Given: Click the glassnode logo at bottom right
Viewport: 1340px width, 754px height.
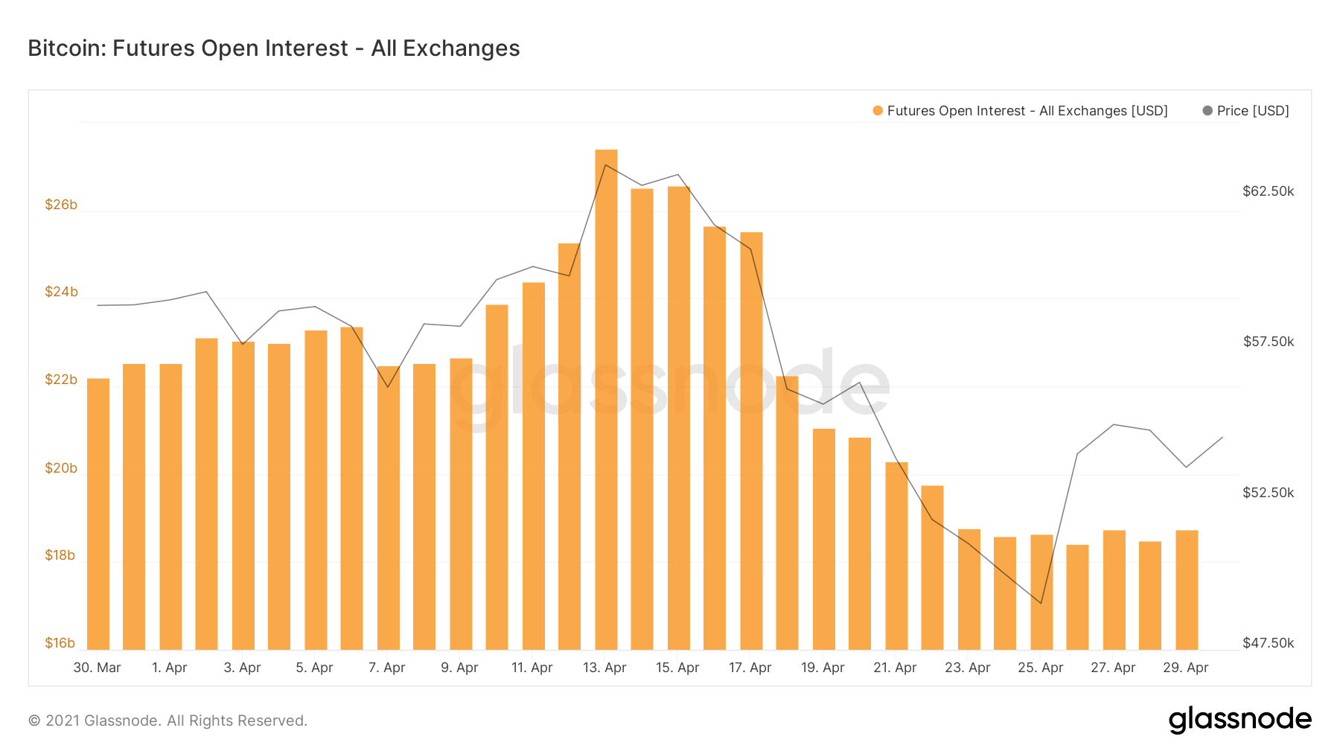Looking at the screenshot, I should click(x=1239, y=720).
